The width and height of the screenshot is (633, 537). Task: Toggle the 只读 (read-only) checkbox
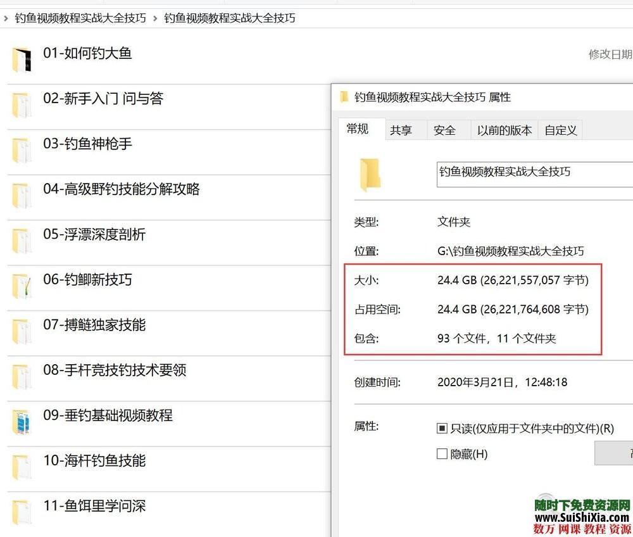click(x=441, y=427)
